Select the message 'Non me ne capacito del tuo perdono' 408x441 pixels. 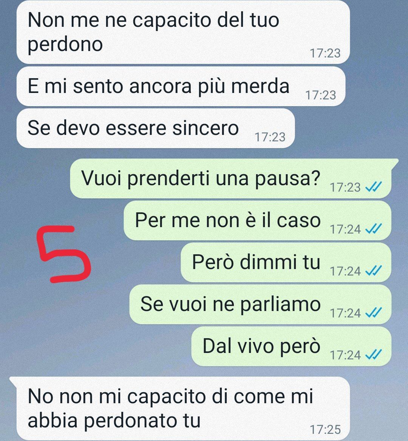coord(183,32)
